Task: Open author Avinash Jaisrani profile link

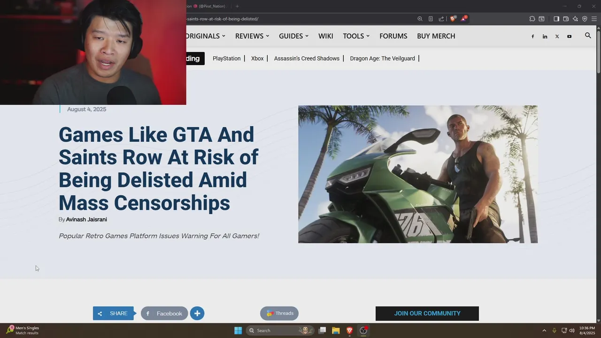Action: click(86, 219)
